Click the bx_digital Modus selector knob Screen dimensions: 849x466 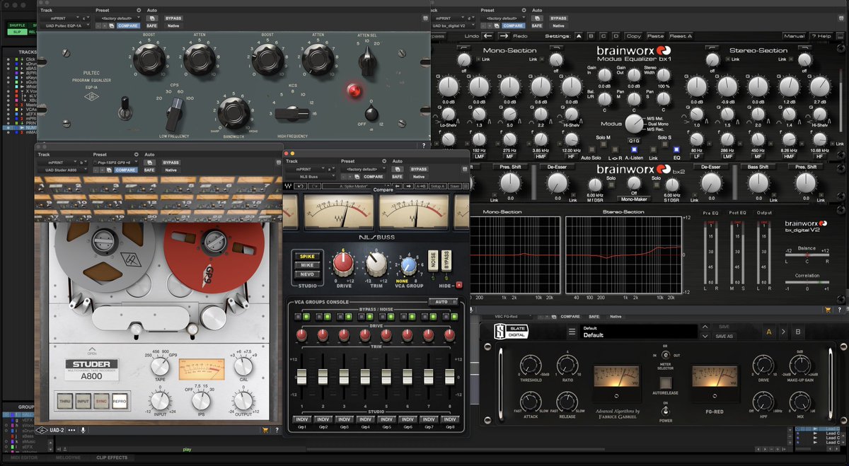coord(634,123)
